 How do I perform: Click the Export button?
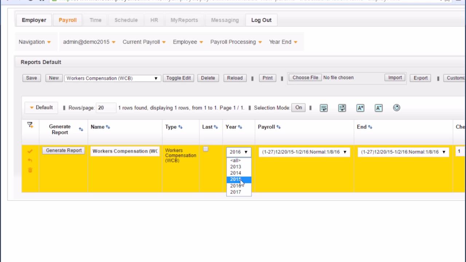pyautogui.click(x=420, y=78)
